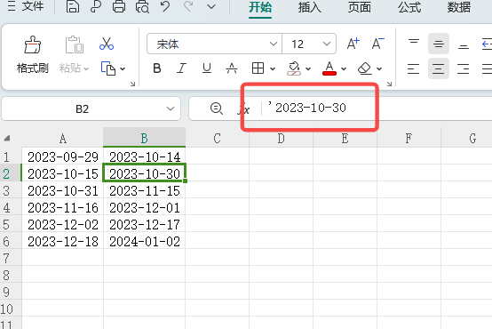Viewport: 492px width, 329px height.
Task: Apply the red font color swatch
Action: click(329, 68)
